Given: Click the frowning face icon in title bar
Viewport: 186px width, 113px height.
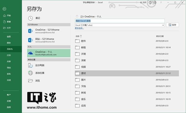Looking at the screenshot, I should pos(155,2).
